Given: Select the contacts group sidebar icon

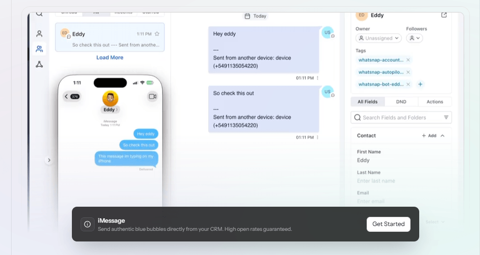Looking at the screenshot, I should coord(39,49).
